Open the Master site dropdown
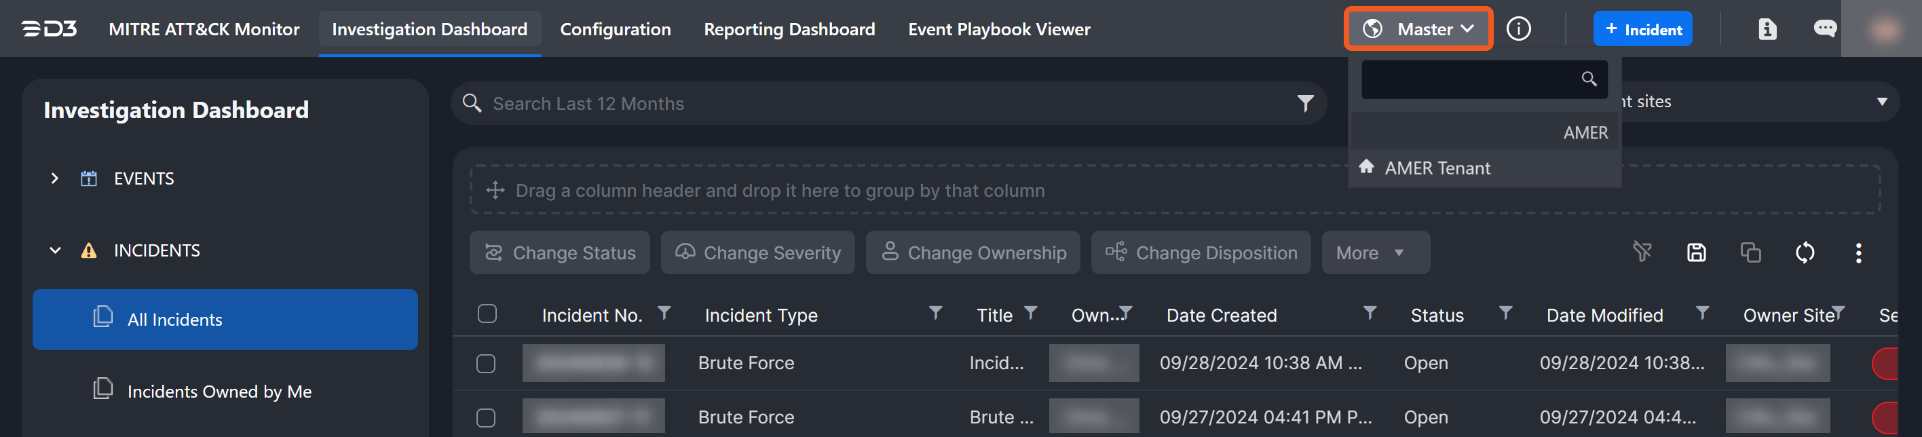Viewport: 1922px width, 437px height. click(1418, 29)
